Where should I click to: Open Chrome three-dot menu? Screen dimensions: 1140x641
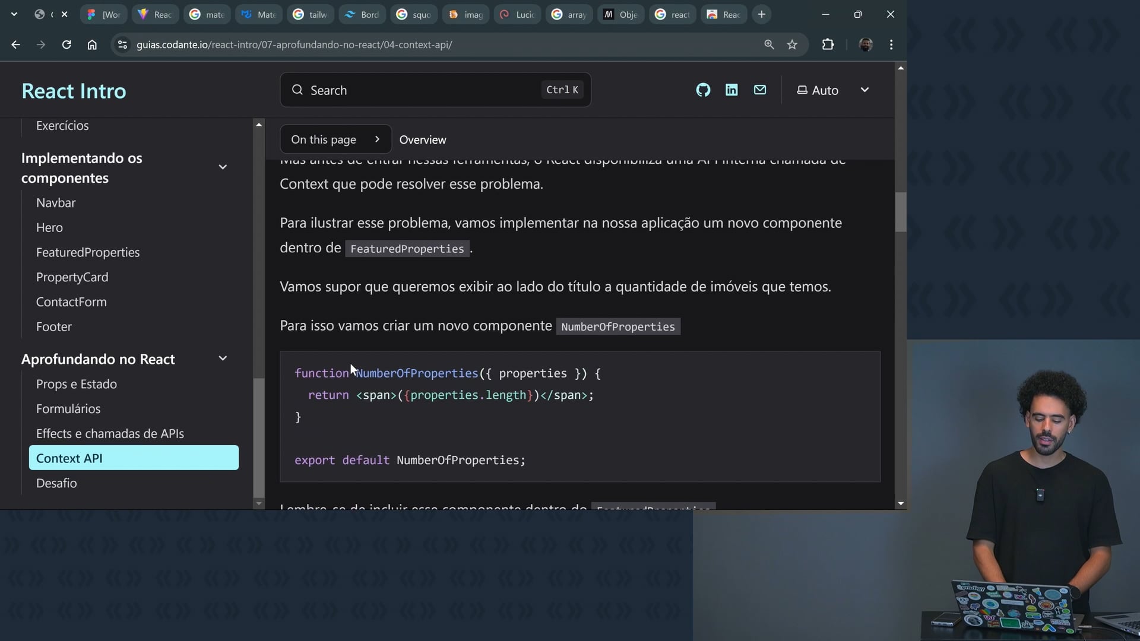[891, 45]
